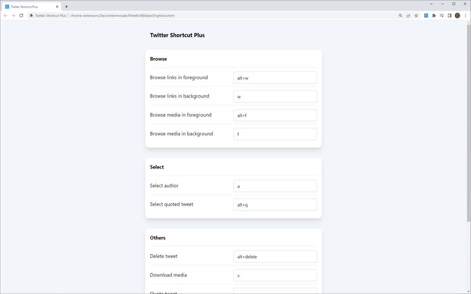Image resolution: width=471 pixels, height=294 pixels.
Task: Maximize the Chrome window
Action: tap(454, 4)
